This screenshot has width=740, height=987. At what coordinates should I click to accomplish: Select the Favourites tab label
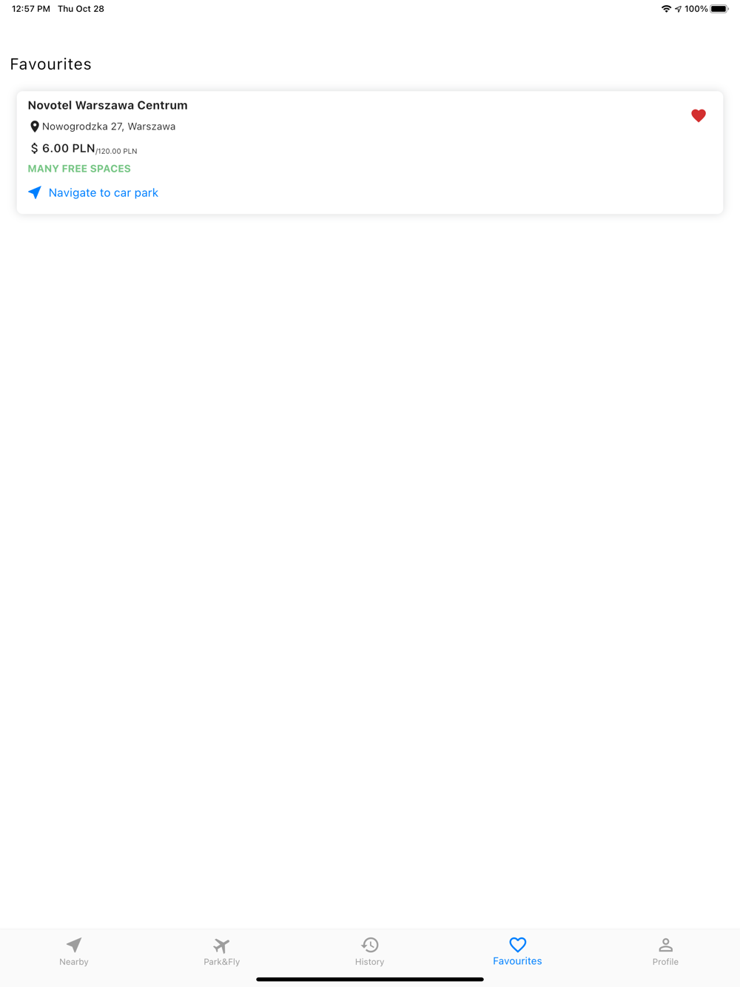(x=518, y=961)
